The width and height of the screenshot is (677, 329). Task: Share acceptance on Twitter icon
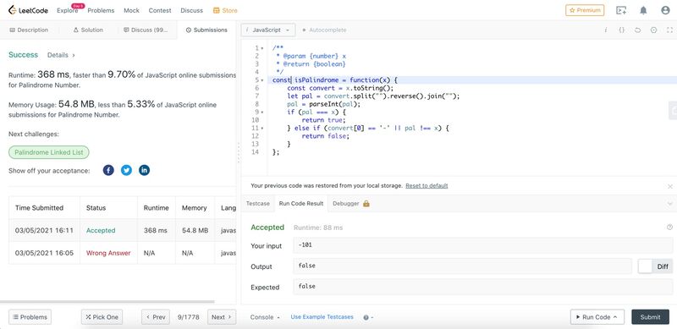click(x=126, y=170)
